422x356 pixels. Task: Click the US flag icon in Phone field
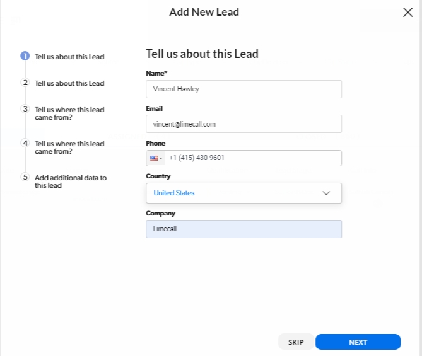click(154, 158)
